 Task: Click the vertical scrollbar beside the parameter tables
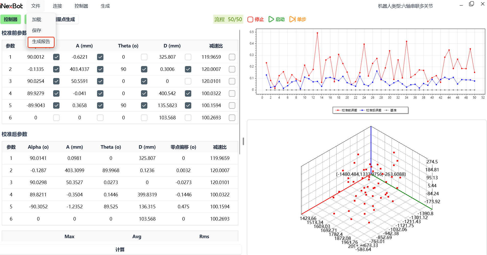click(x=240, y=92)
